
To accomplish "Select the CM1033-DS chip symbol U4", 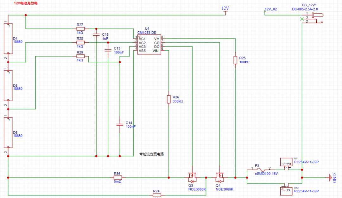I will coord(149,44).
